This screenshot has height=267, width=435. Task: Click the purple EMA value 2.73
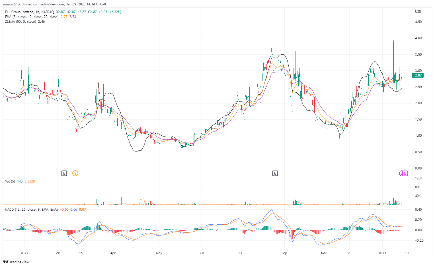click(x=73, y=17)
